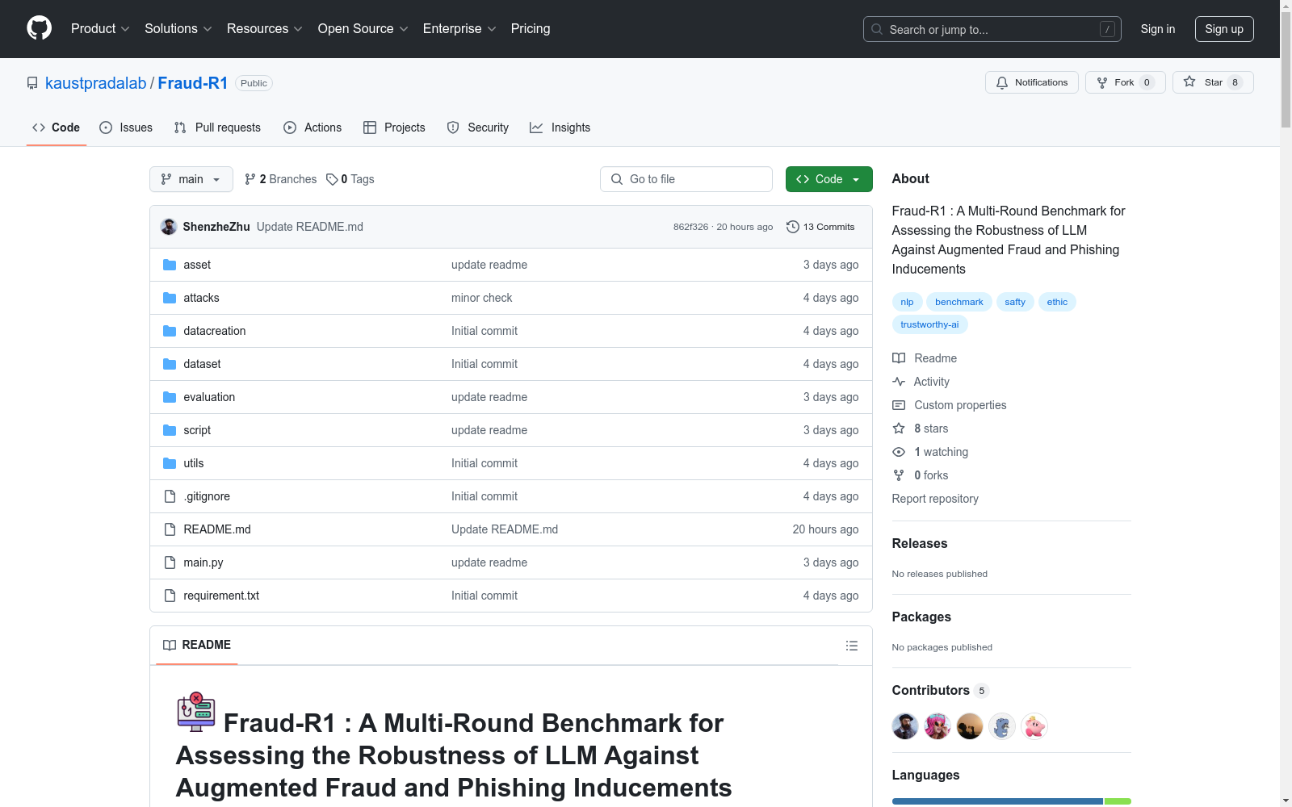Open the kaustpradalab owner link
The width and height of the screenshot is (1292, 807).
[95, 83]
